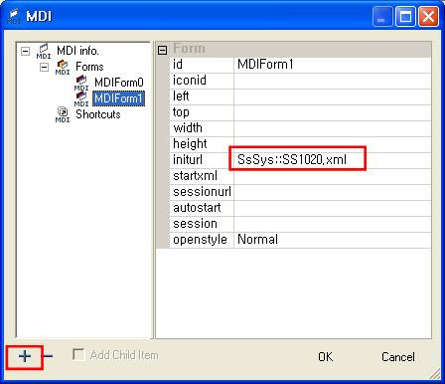445x384 pixels.
Task: Toggle the Add Child Item checkbox
Action: [78, 354]
